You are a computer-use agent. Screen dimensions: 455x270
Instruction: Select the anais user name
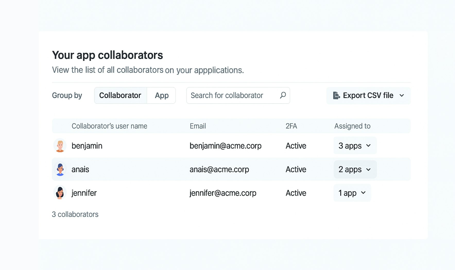[80, 169]
